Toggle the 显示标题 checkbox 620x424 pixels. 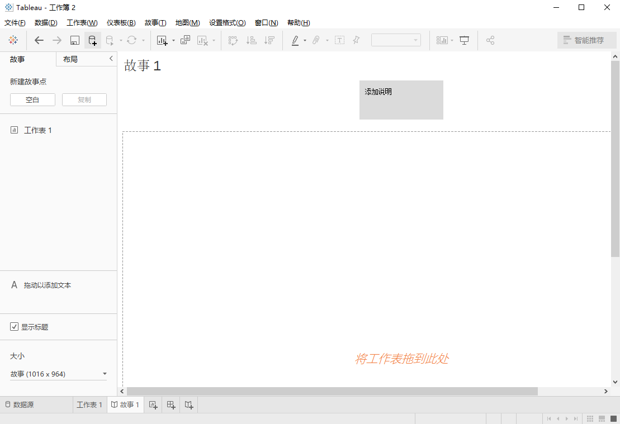pos(14,326)
